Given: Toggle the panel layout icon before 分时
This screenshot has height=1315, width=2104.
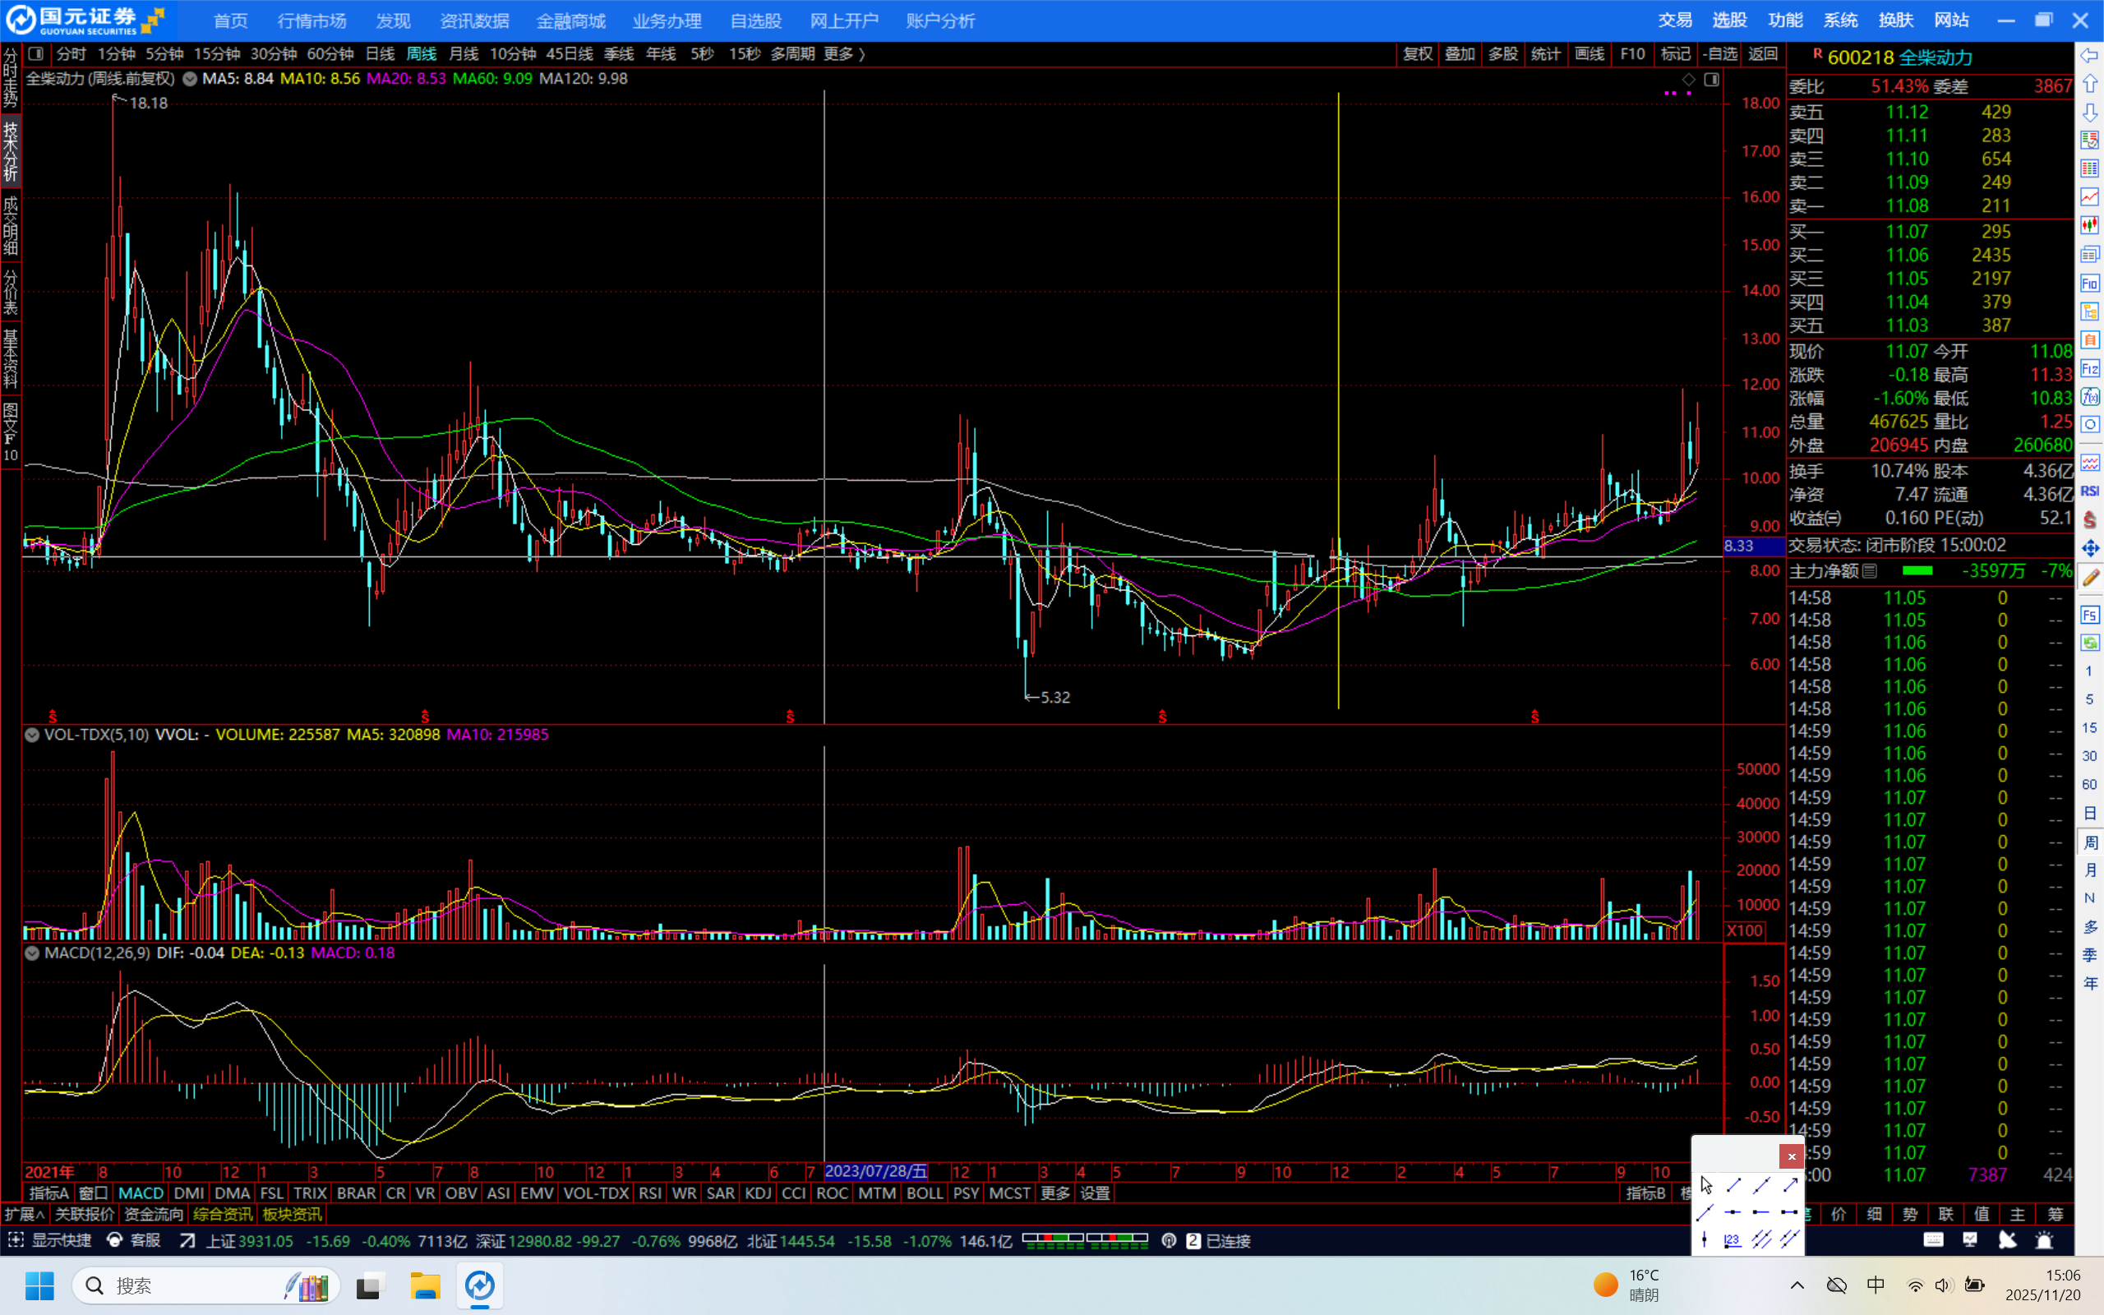Looking at the screenshot, I should coord(35,54).
